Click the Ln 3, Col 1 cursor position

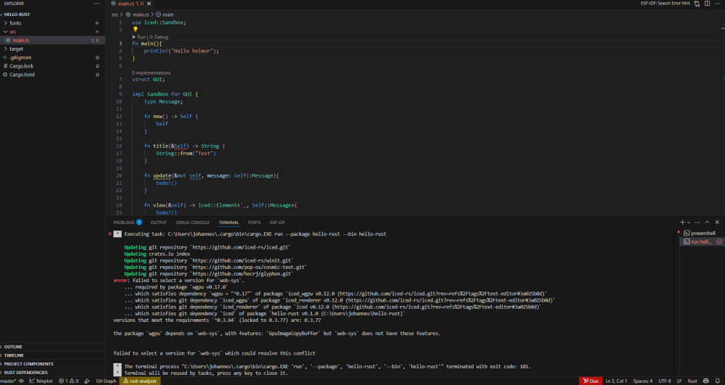coord(616,381)
